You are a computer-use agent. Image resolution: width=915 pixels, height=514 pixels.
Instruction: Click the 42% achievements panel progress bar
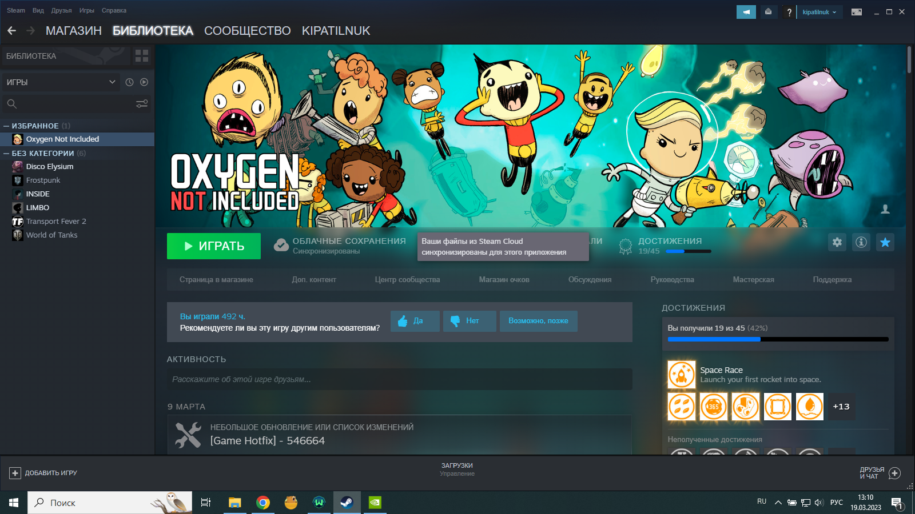click(778, 339)
